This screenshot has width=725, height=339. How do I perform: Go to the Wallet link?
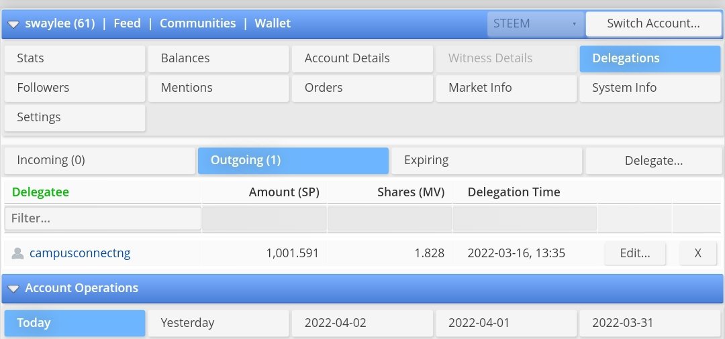click(x=273, y=23)
